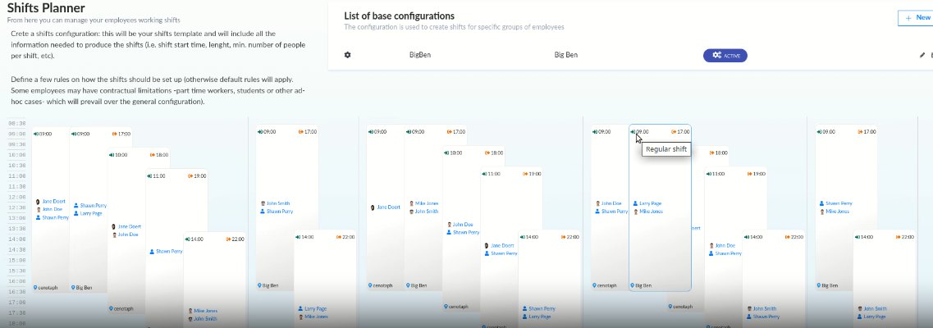
Task: Open the gear icon beside the BigBen configuration
Action: tap(347, 55)
